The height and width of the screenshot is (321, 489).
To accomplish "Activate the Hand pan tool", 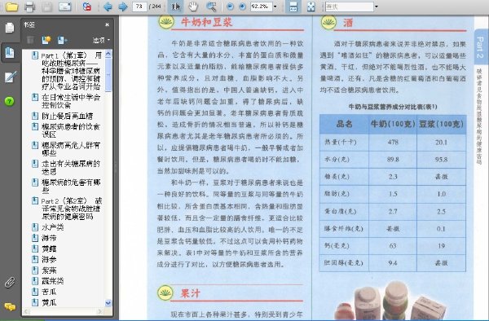I will point(193,7).
